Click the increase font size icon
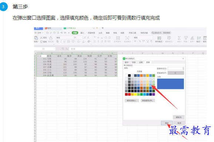 pyautogui.click(x=85, y=37)
